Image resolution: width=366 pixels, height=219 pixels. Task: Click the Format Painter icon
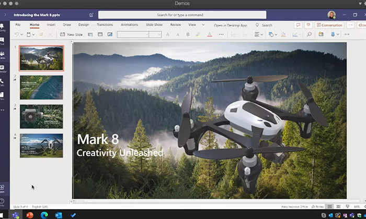pyautogui.click(x=41, y=34)
